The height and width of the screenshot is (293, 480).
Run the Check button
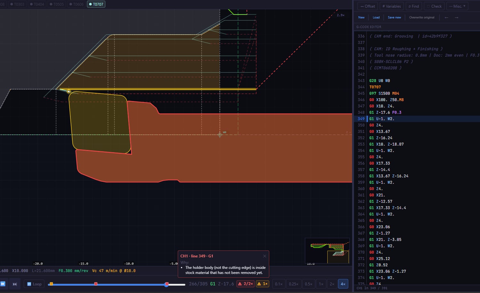click(434, 6)
